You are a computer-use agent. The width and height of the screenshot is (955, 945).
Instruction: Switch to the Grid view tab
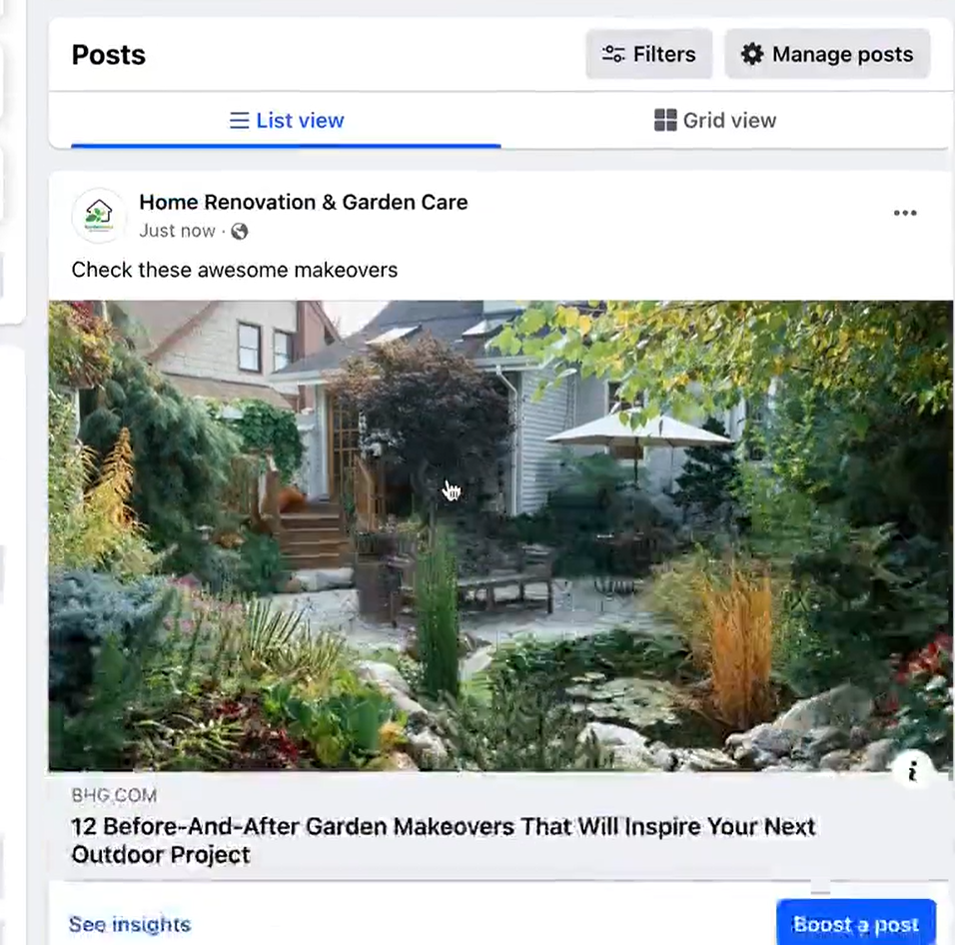[715, 121]
